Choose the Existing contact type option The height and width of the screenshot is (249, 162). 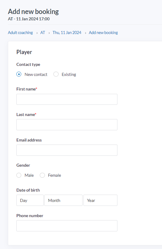coord(56,74)
